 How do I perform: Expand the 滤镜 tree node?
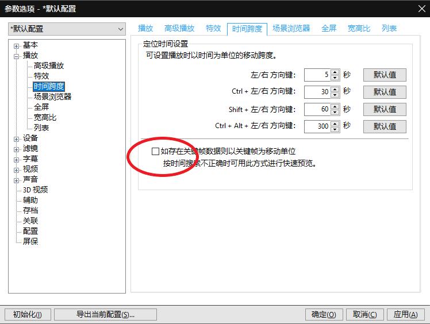coord(16,149)
